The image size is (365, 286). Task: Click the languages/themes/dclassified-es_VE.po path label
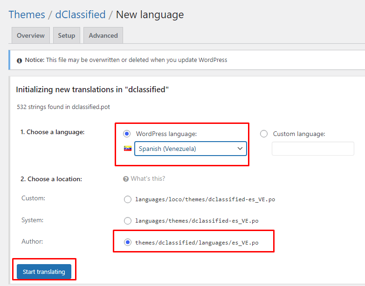tap(197, 221)
